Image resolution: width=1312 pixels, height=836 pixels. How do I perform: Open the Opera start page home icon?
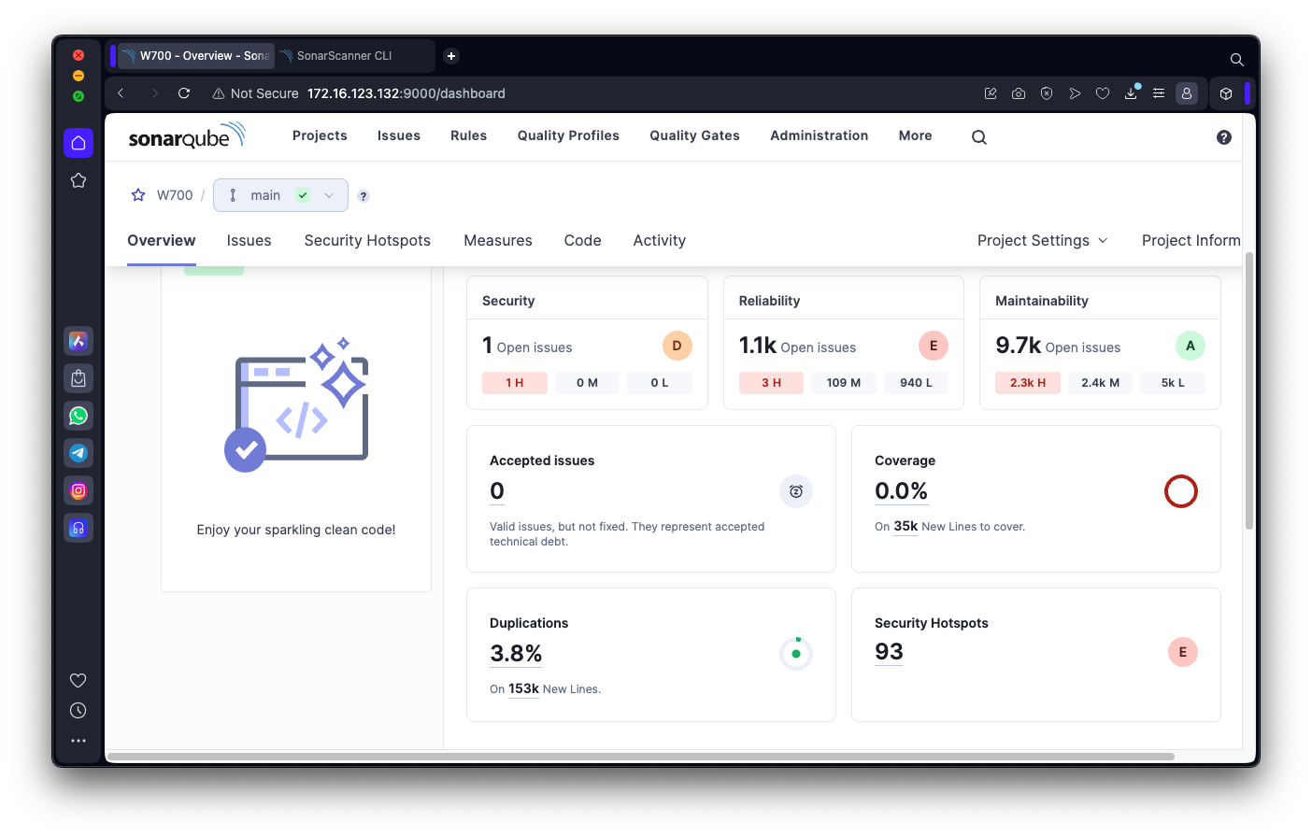point(78,143)
